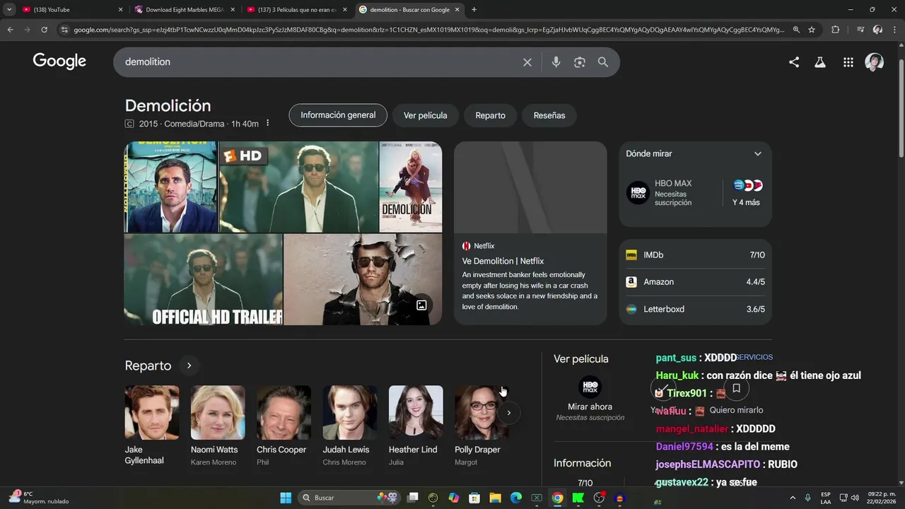Open the date and time in the taskbar
905x509 pixels.
(882, 498)
